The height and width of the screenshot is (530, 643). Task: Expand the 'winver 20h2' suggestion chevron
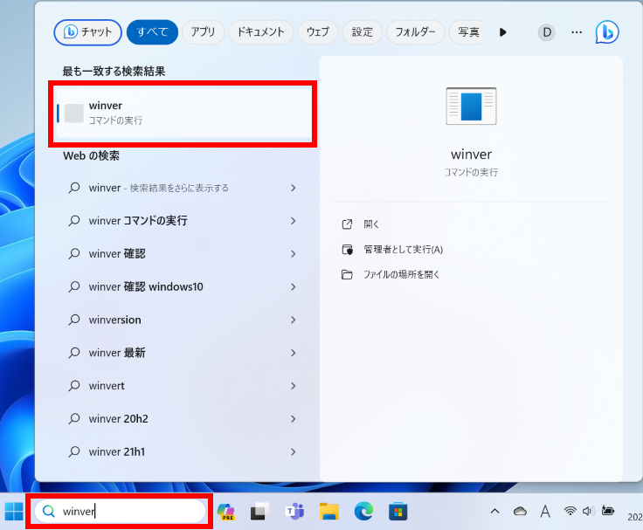pos(293,419)
